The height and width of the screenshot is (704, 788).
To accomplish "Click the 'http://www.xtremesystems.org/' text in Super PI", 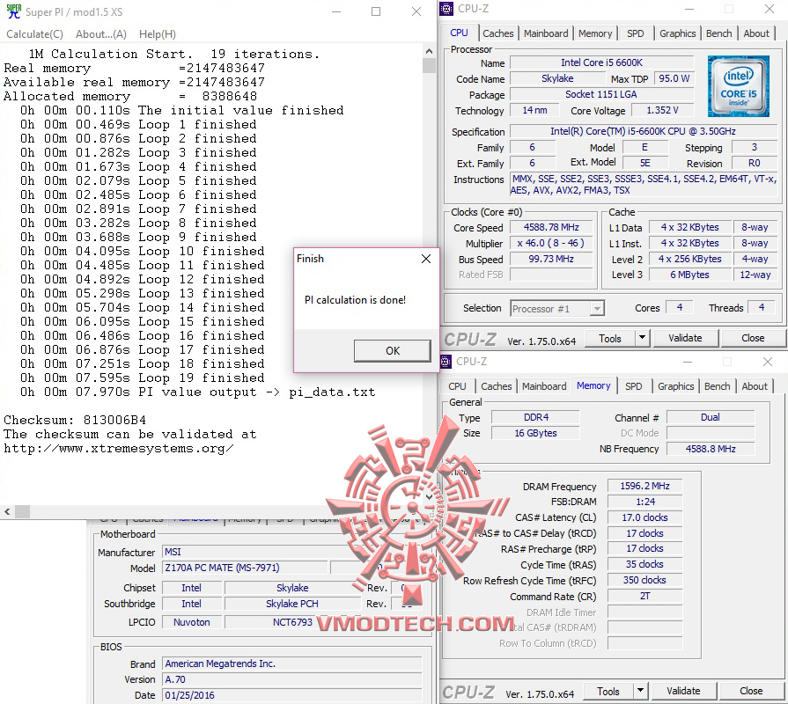I will coord(119,449).
